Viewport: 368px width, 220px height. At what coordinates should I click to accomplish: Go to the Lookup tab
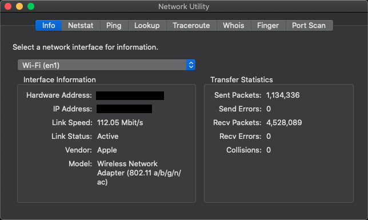point(147,25)
